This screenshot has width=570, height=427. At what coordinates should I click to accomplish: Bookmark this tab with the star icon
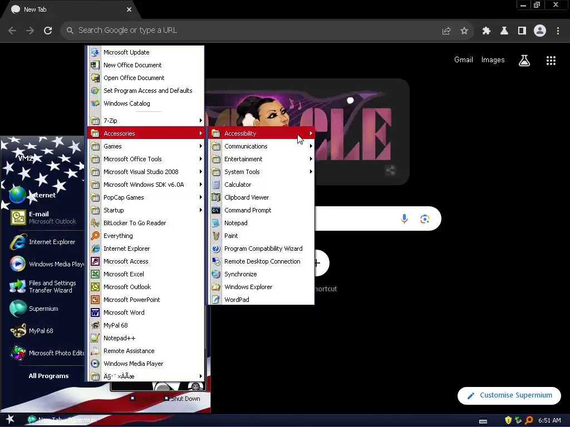point(464,31)
